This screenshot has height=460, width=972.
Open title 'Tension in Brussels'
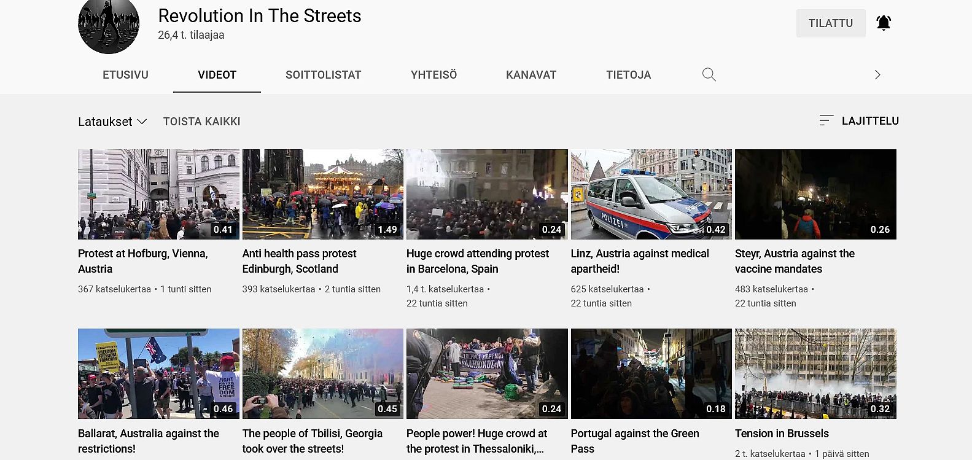coord(782,434)
